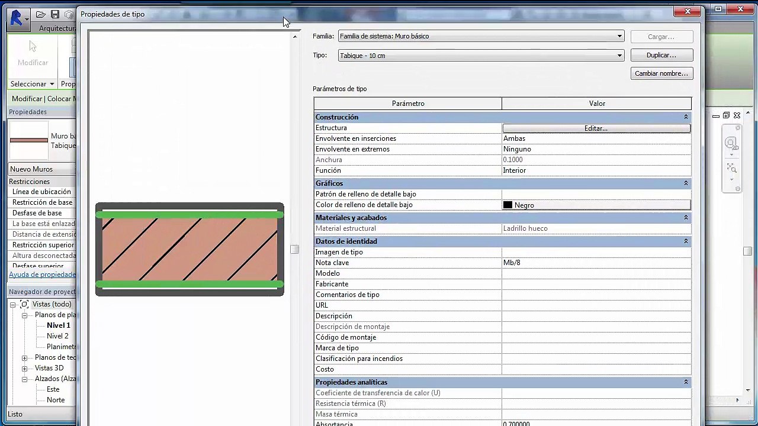Viewport: 758px width, 426px height.
Task: Click the Código de montaje value cell
Action: 596,337
